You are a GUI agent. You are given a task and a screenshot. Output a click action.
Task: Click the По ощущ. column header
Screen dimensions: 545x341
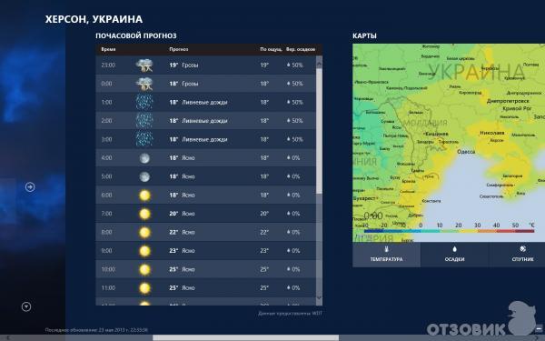tap(271, 49)
